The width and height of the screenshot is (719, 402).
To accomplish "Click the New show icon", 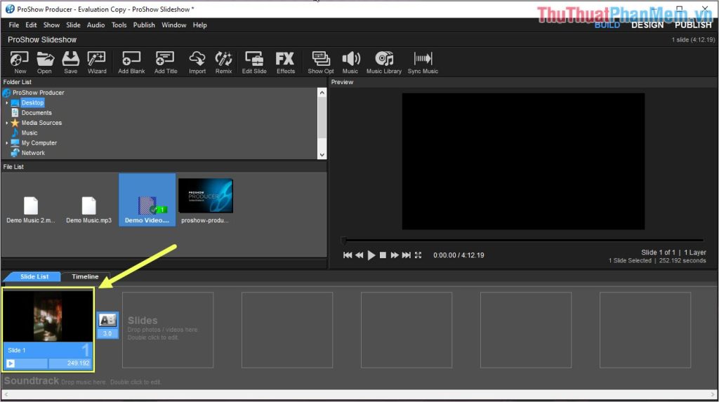I will (20, 62).
